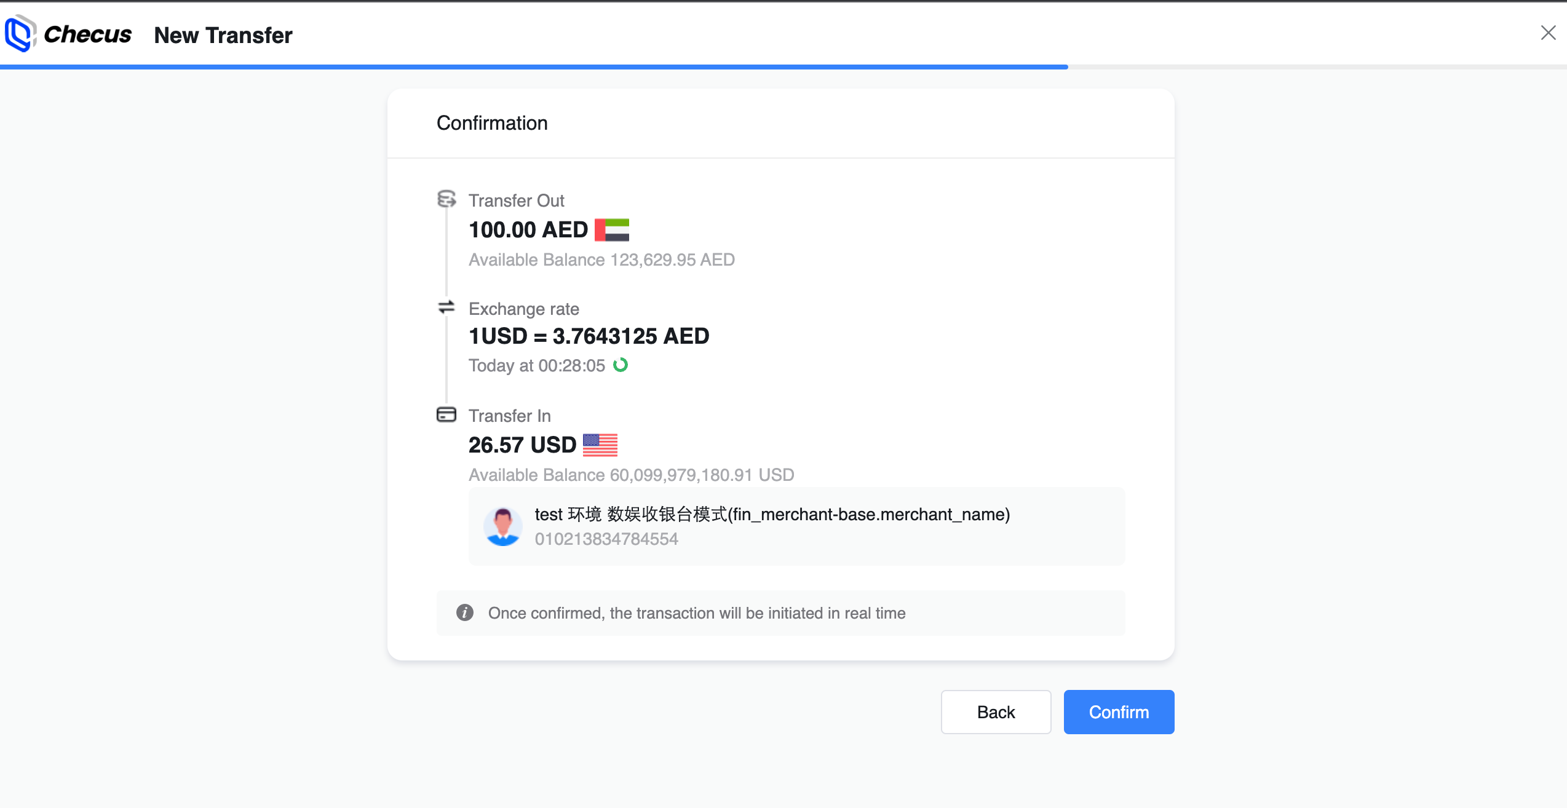This screenshot has height=808, width=1567.
Task: Click the info icon in notice
Action: click(x=465, y=612)
